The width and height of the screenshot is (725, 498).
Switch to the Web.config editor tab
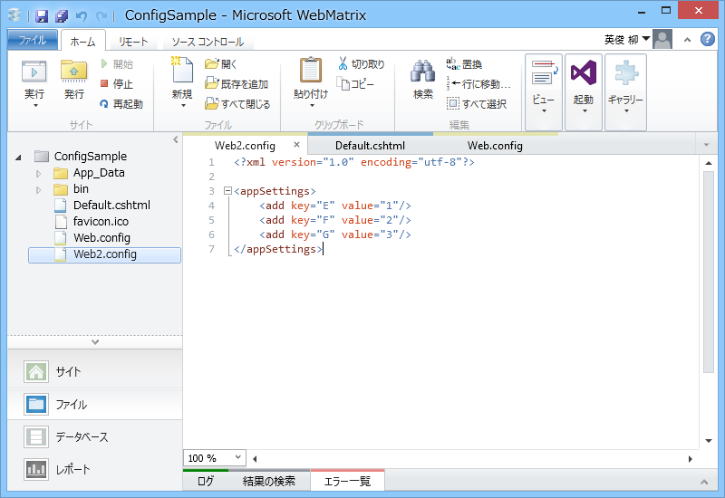[495, 146]
